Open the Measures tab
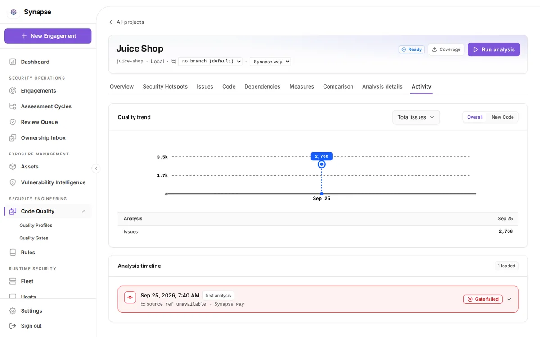 [301, 86]
